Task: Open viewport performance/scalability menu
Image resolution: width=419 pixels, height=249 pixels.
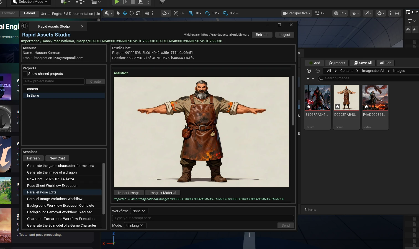Action: coord(368,13)
